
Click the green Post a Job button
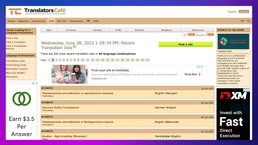pyautogui.click(x=186, y=44)
